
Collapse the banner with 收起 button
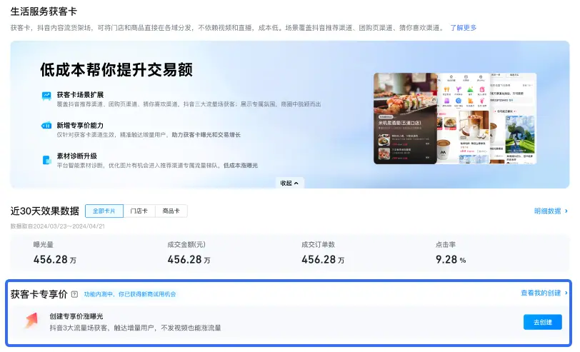(289, 183)
